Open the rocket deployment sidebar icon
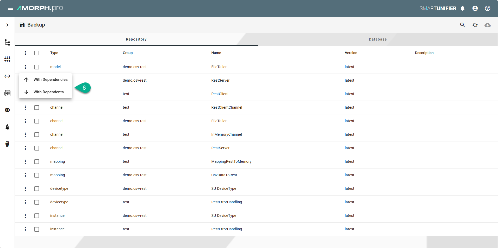 point(7,127)
